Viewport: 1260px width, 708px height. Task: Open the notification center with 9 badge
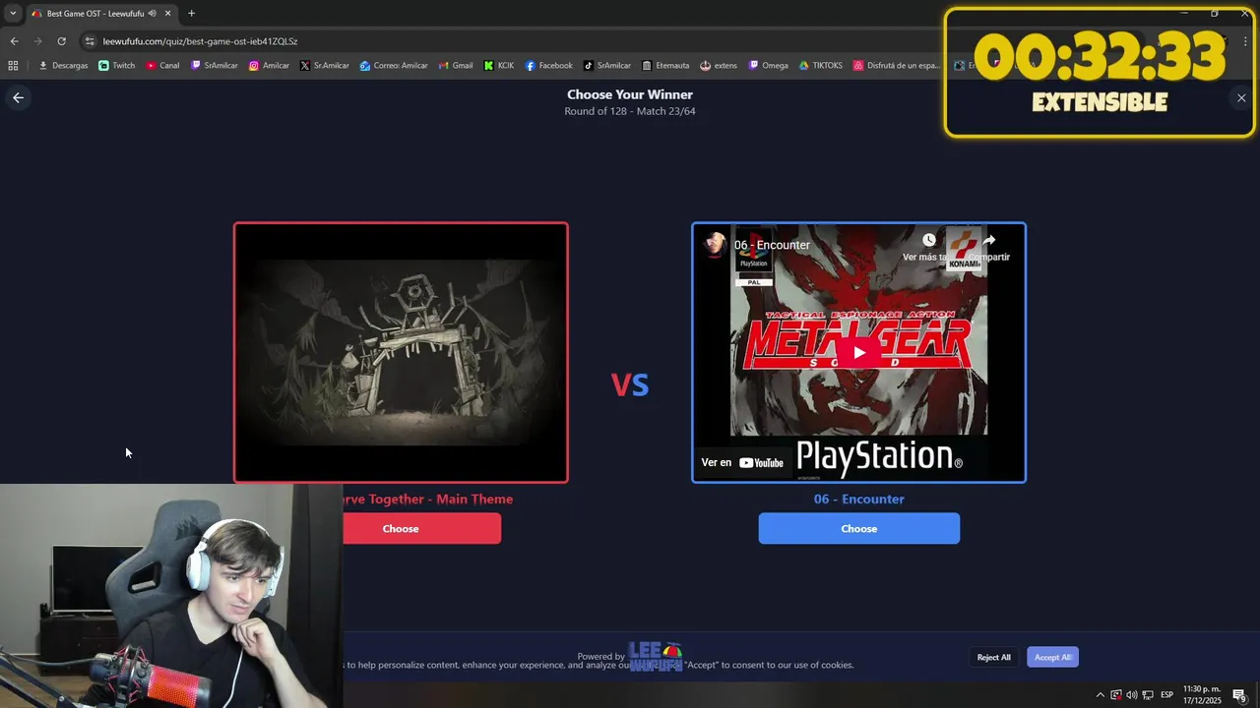[x=1239, y=695]
